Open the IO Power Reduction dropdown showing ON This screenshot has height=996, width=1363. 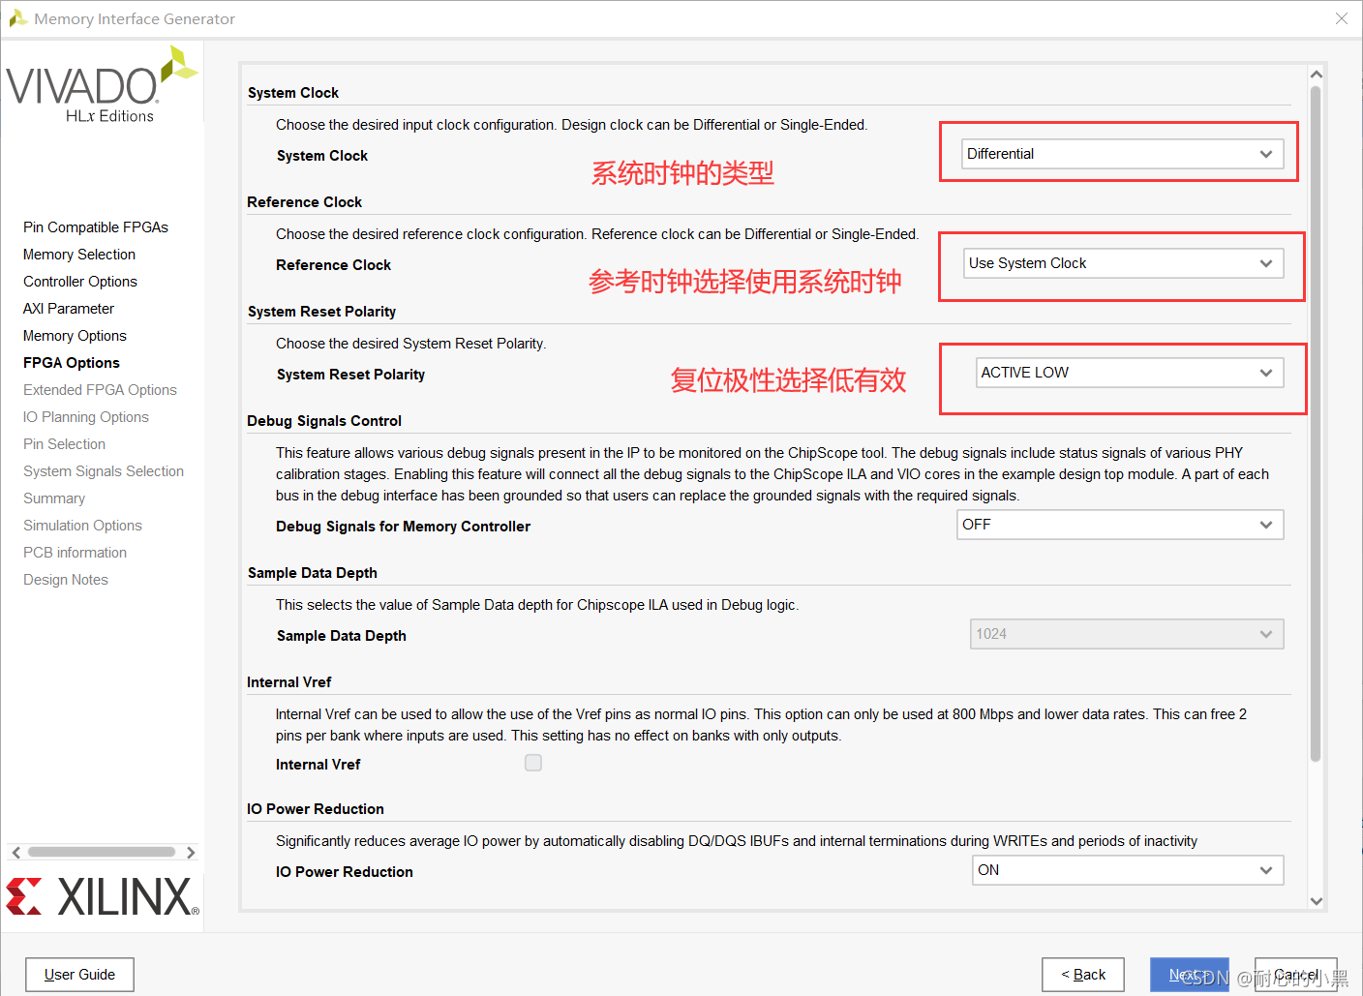[x=1128, y=870]
